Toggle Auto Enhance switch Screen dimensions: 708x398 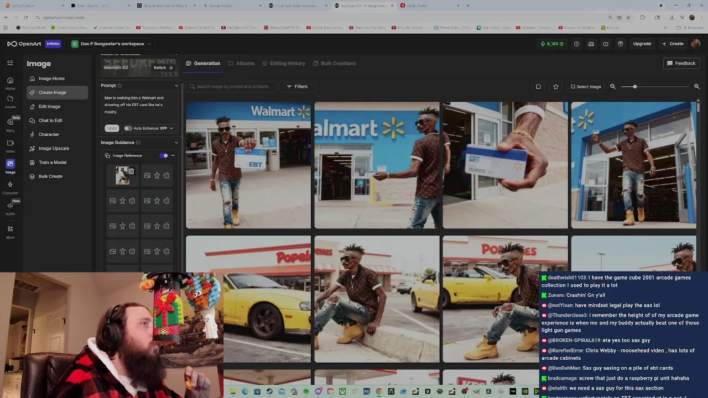pyautogui.click(x=128, y=128)
